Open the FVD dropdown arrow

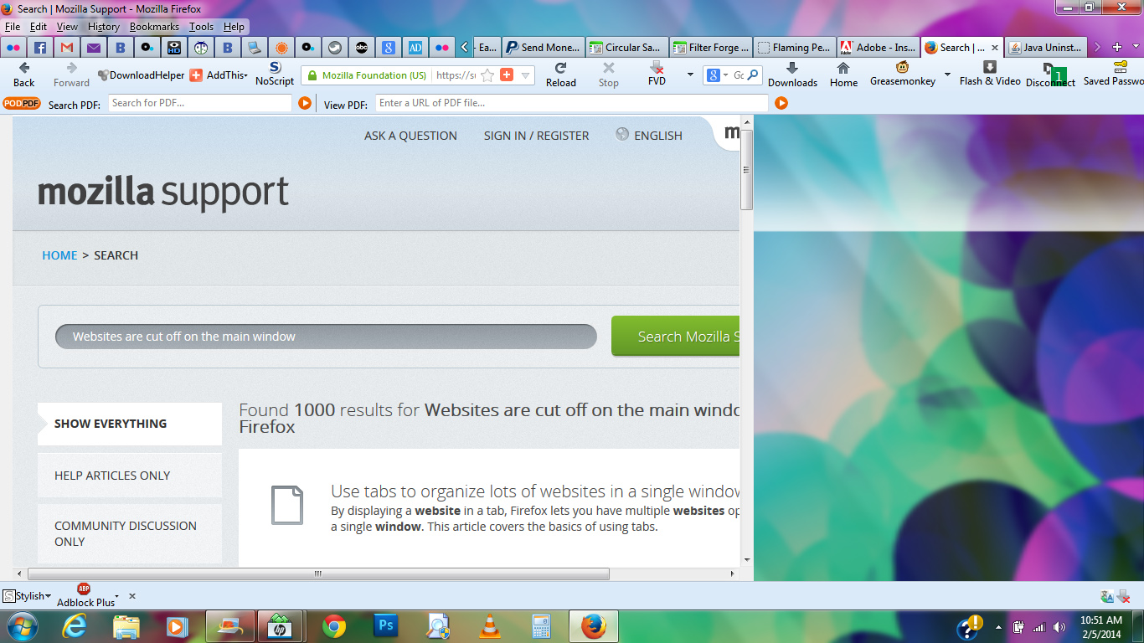pyautogui.click(x=690, y=75)
